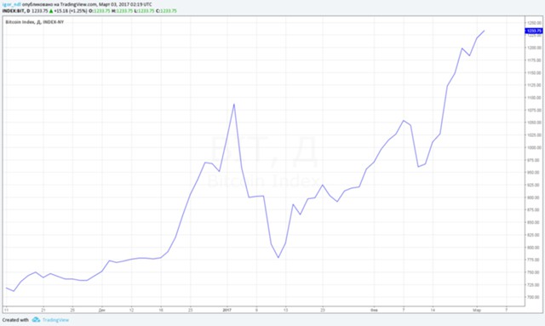Image resolution: width=545 pixels, height=326 pixels.
Task: Click the BIT watermark in chart center
Action: 264,152
